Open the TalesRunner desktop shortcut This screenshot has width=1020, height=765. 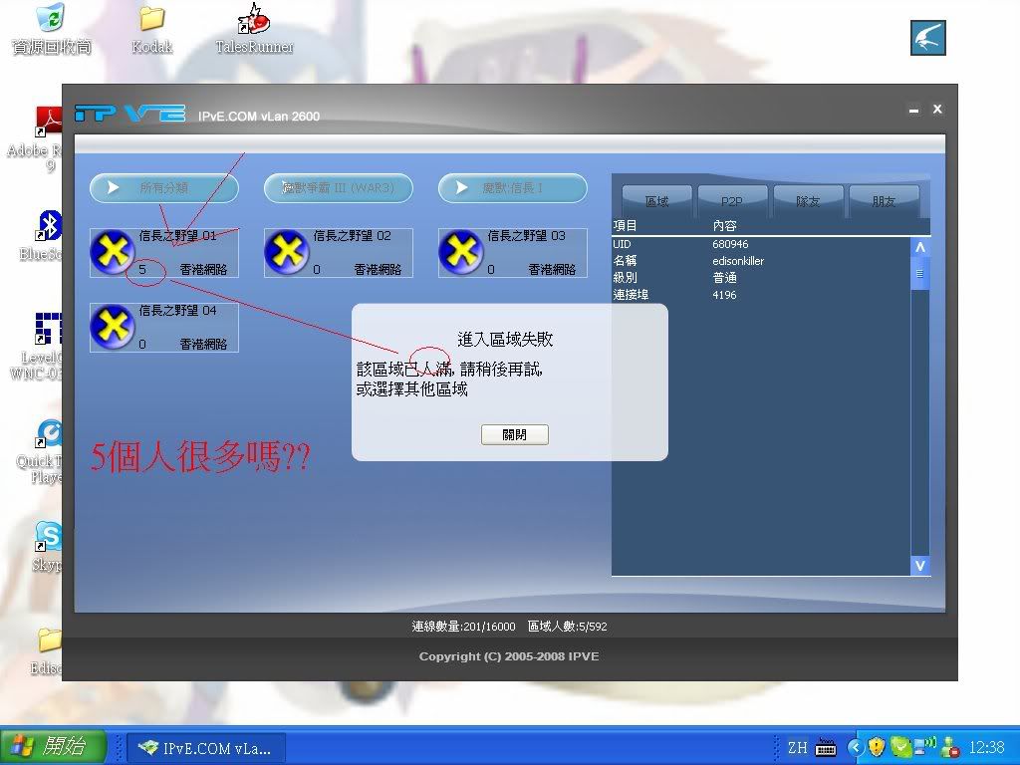254,20
